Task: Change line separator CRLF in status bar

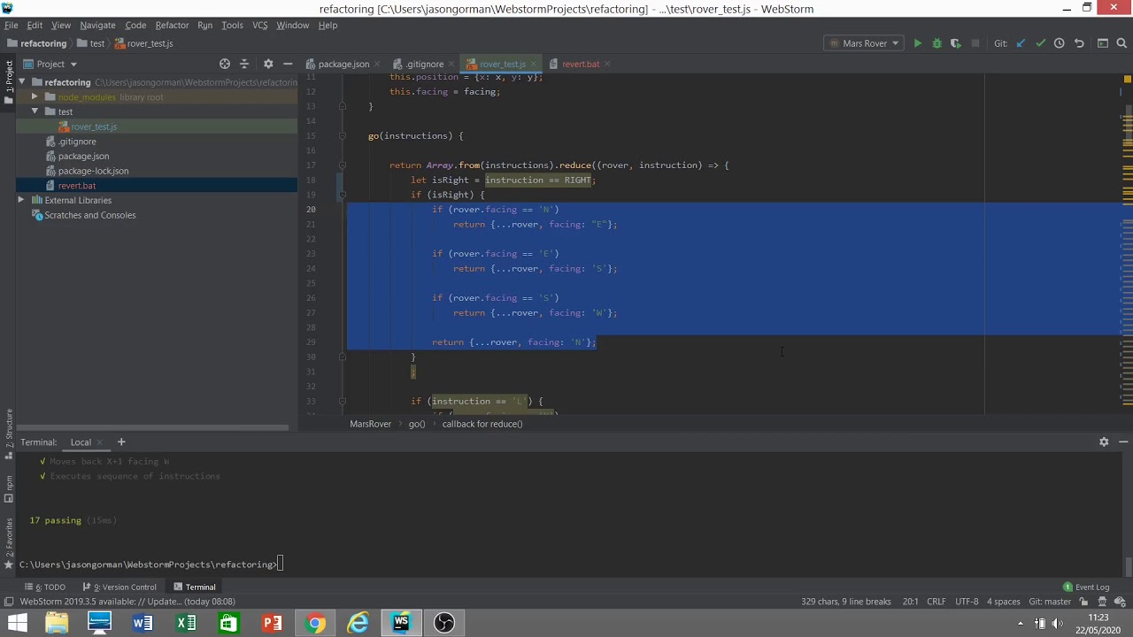Action: pos(936,602)
